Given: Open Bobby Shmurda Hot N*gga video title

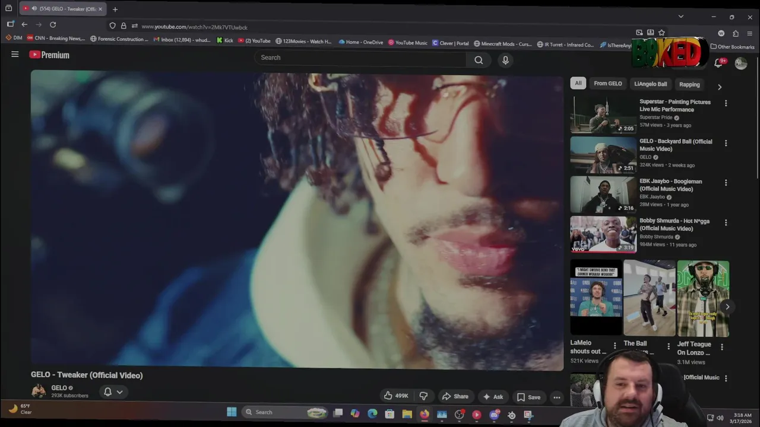Looking at the screenshot, I should 674,225.
